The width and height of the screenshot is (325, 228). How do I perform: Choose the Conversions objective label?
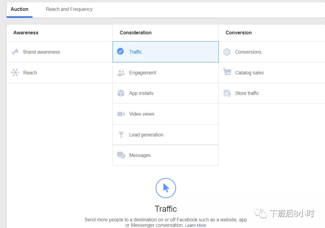tap(248, 52)
